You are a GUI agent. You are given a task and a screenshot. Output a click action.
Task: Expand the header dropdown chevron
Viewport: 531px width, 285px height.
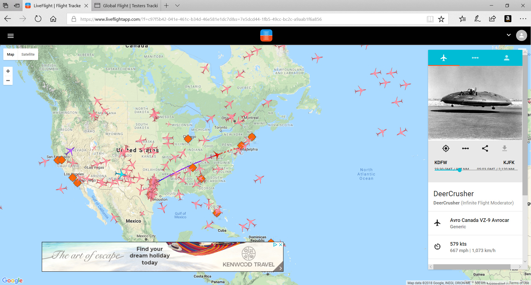coord(509,35)
